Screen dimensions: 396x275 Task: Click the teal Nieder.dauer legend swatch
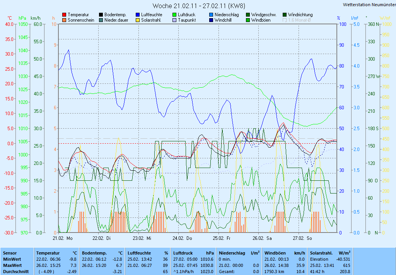(101, 20)
